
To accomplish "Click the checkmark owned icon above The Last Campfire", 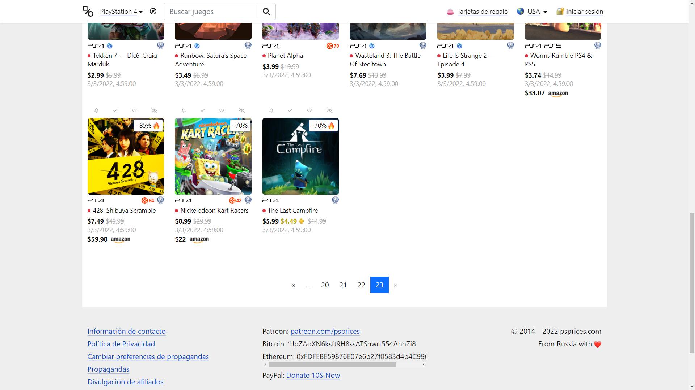I will pyautogui.click(x=290, y=110).
